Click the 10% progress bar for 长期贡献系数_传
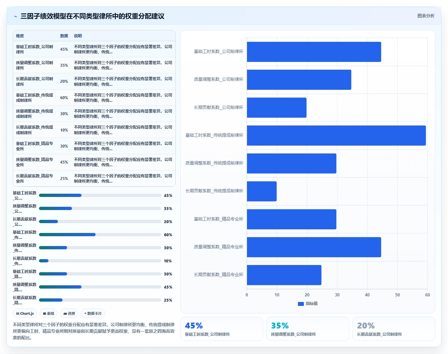Screen dimensions: 448x354 pos(100,261)
